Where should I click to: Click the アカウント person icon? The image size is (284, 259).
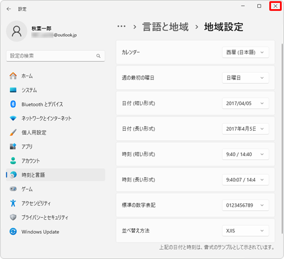(x=13, y=161)
